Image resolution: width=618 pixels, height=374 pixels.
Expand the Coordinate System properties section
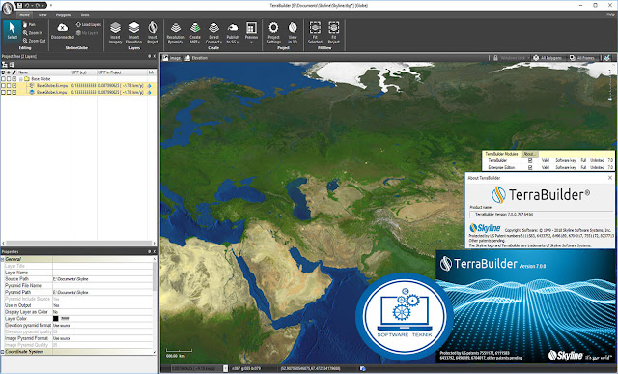(2, 351)
